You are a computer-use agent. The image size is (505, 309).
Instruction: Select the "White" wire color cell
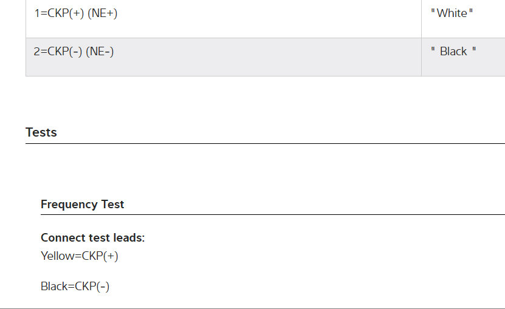point(452,13)
